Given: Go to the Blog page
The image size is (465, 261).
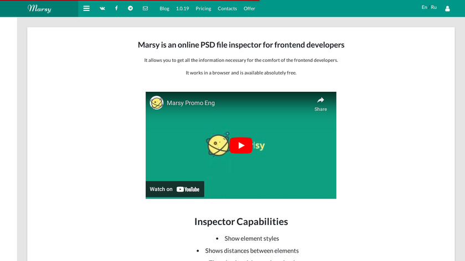Looking at the screenshot, I should (164, 9).
